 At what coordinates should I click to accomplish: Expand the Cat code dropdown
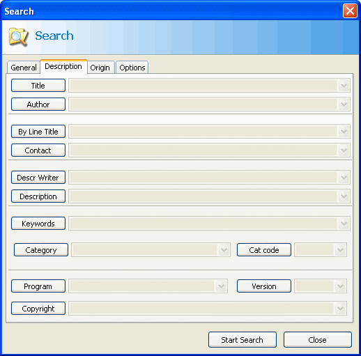pyautogui.click(x=340, y=250)
